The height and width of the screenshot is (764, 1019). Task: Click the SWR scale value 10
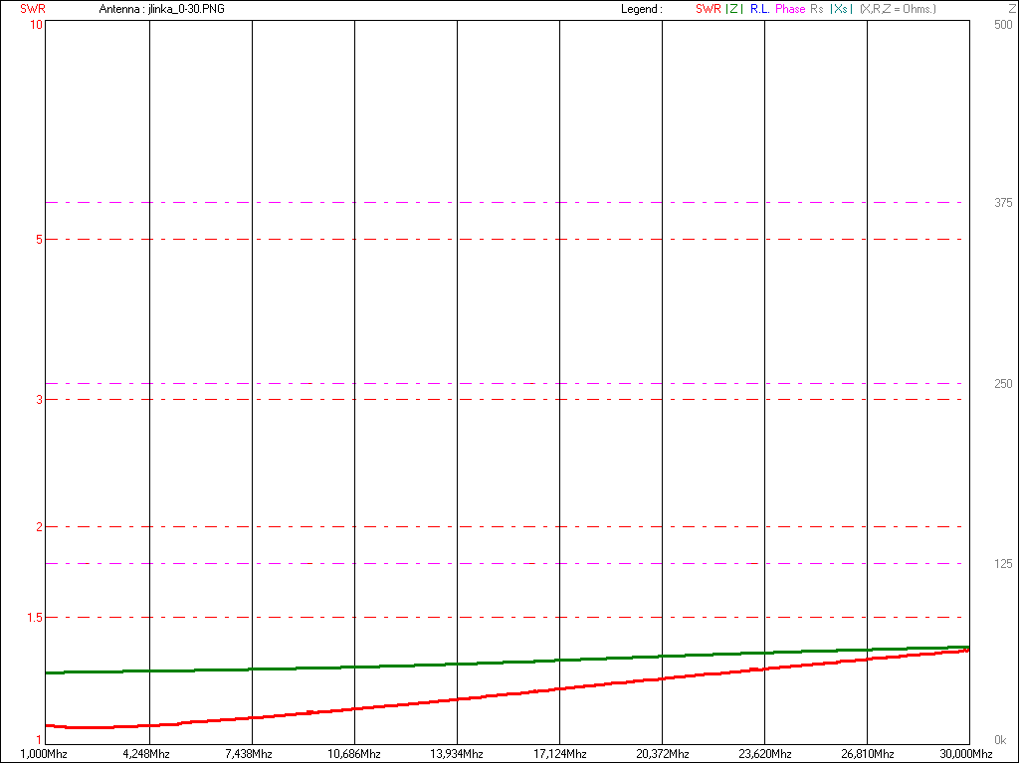tap(37, 25)
